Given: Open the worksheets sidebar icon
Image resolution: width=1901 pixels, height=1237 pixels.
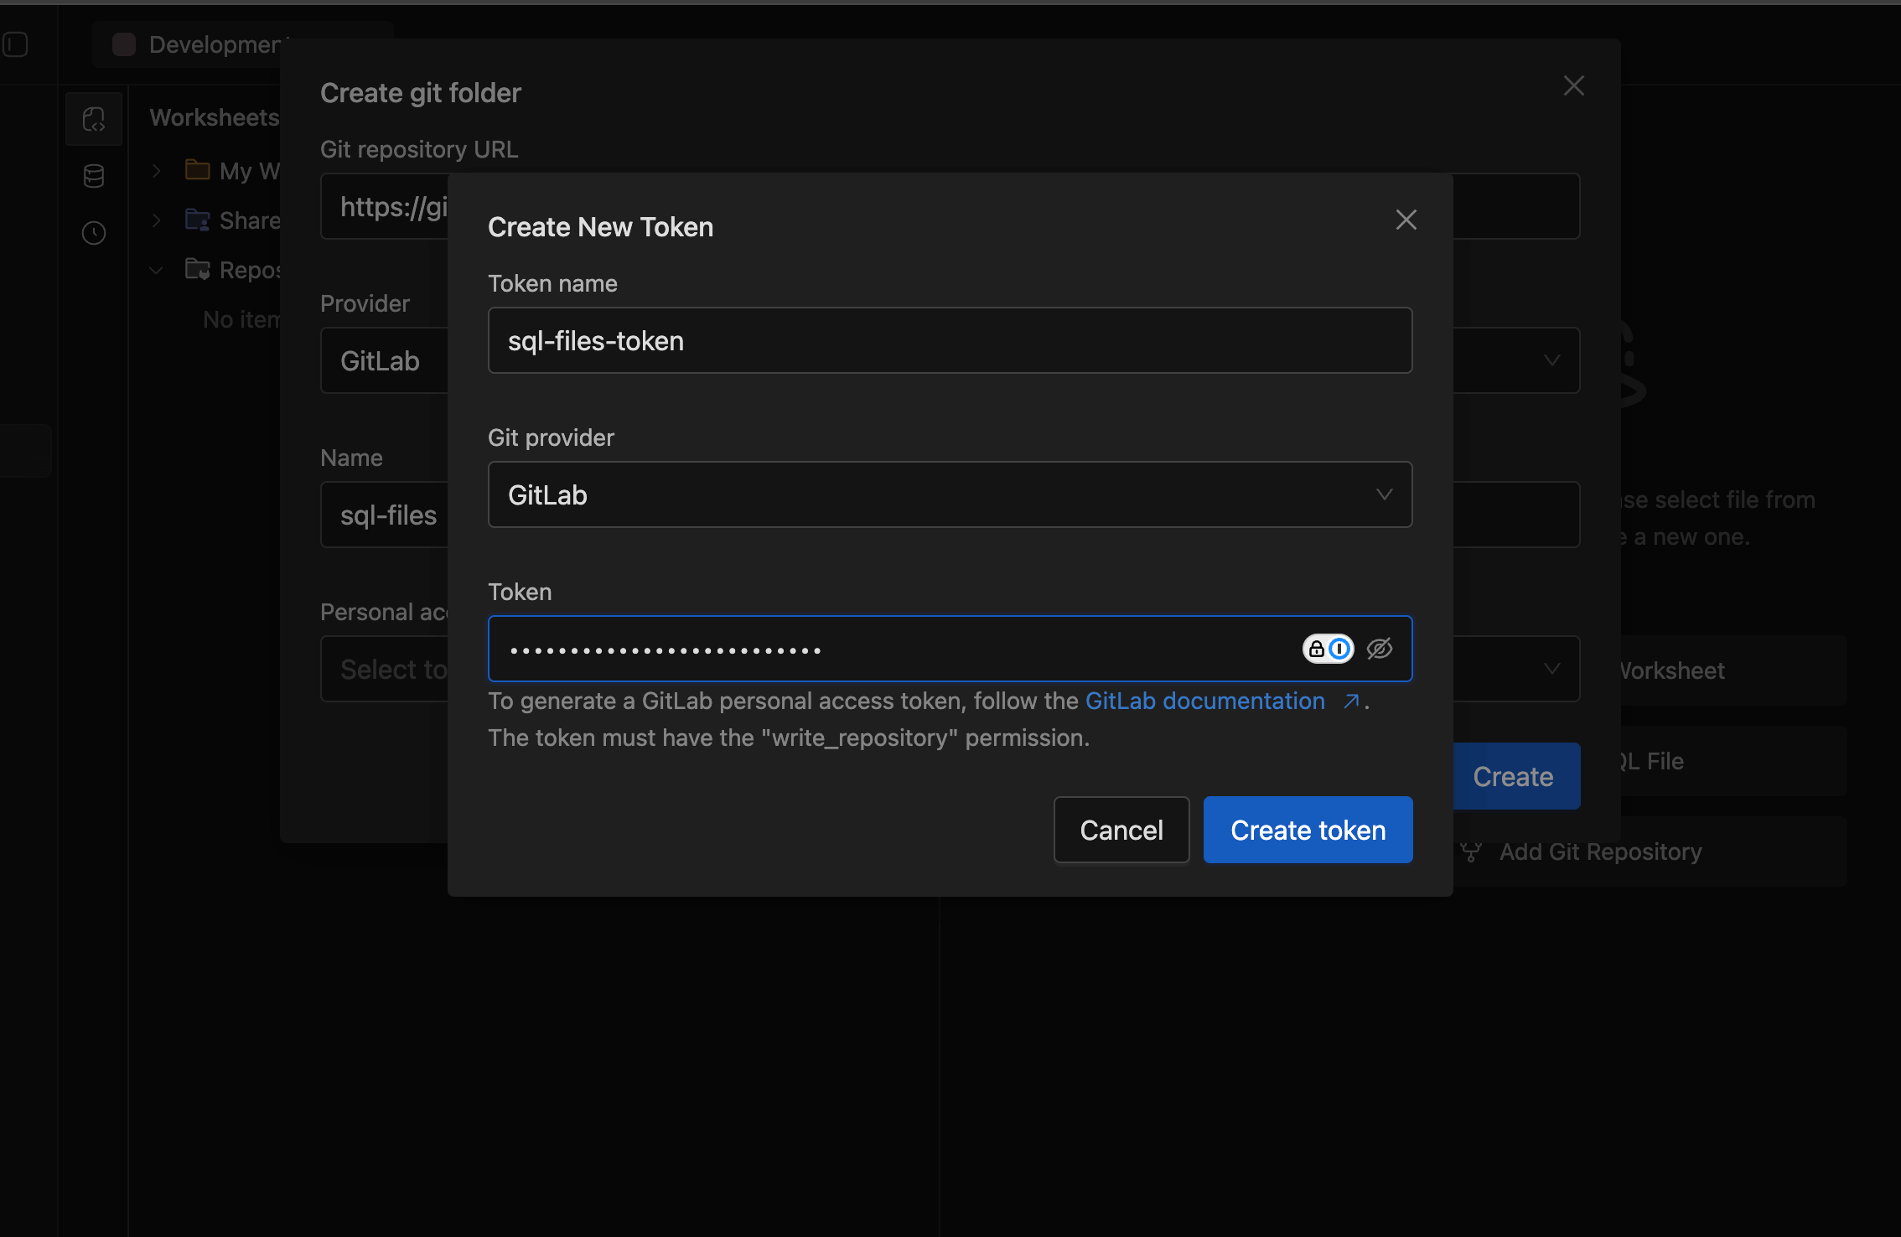Looking at the screenshot, I should tap(94, 119).
